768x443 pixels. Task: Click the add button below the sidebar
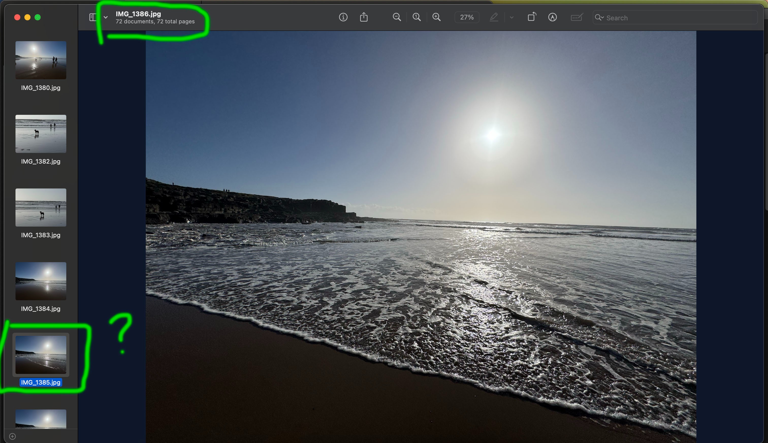click(x=12, y=436)
